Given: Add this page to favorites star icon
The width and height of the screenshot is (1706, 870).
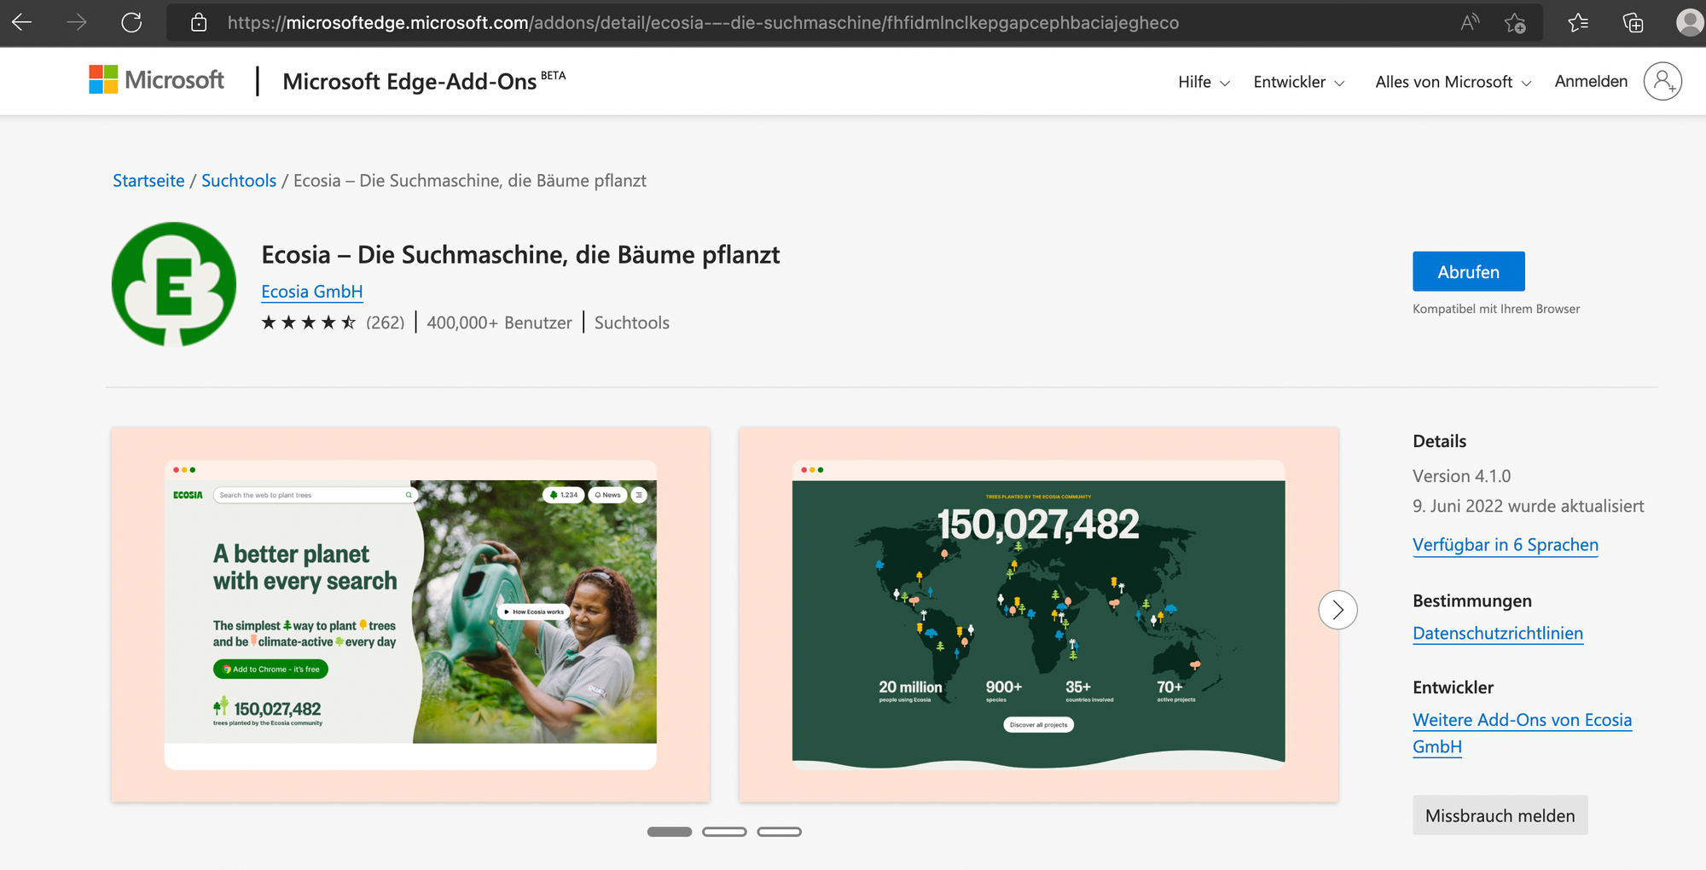Looking at the screenshot, I should (x=1515, y=22).
